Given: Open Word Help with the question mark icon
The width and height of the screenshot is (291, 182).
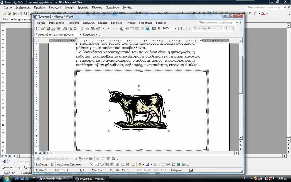Looking at the screenshot, I should 180,29.
